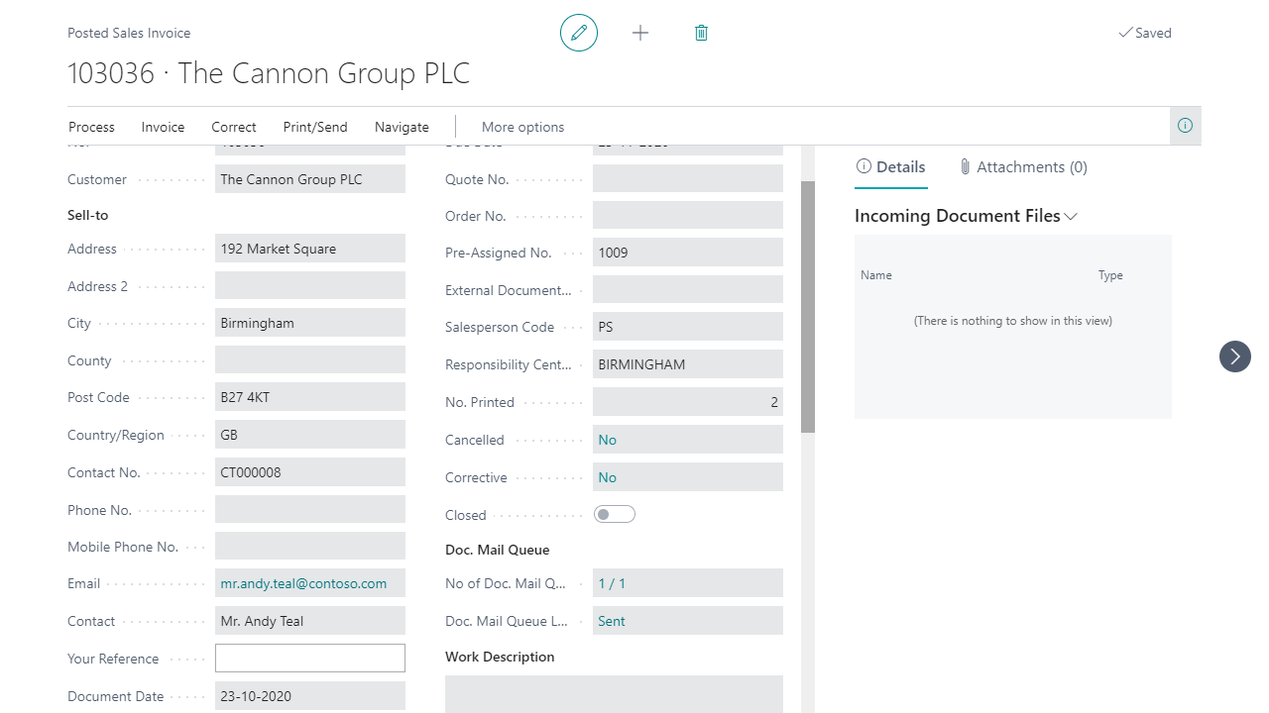
Task: Toggle the Closed switch
Action: 614,515
